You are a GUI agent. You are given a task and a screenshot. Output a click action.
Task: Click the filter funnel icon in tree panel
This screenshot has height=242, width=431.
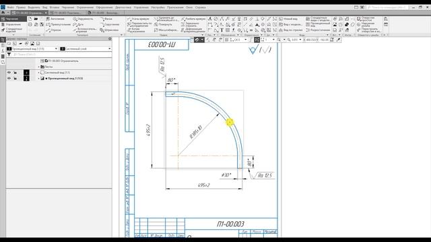click(9, 54)
